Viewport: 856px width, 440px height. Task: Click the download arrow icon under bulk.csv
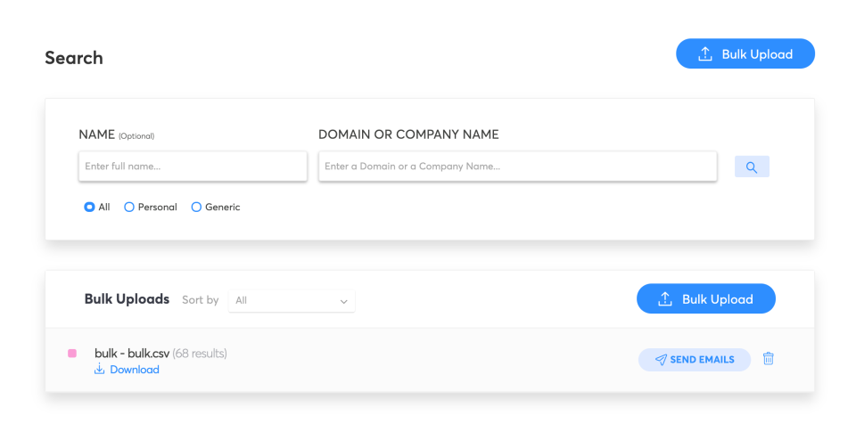click(100, 370)
